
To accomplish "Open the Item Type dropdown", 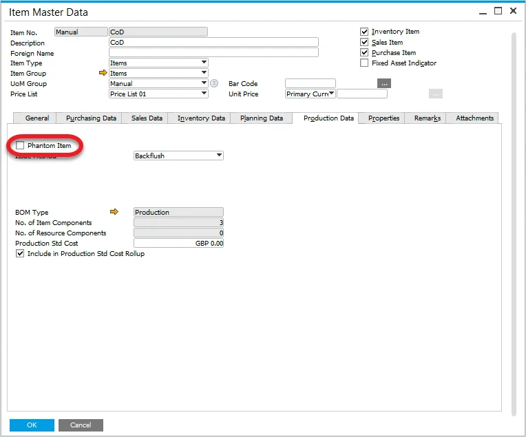I will click(x=204, y=63).
